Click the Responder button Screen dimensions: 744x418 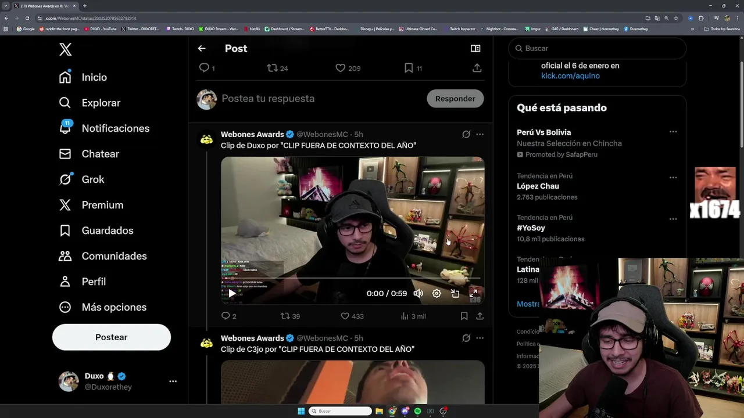click(x=455, y=99)
